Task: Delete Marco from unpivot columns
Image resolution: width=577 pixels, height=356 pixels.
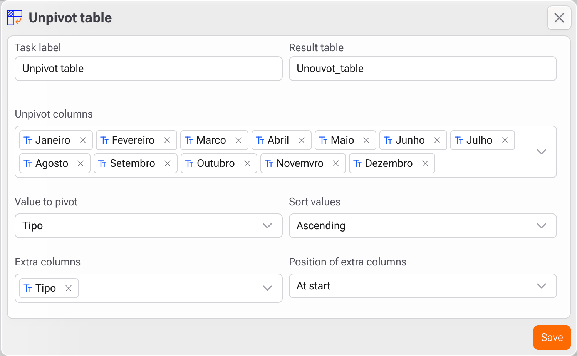Action: point(238,140)
